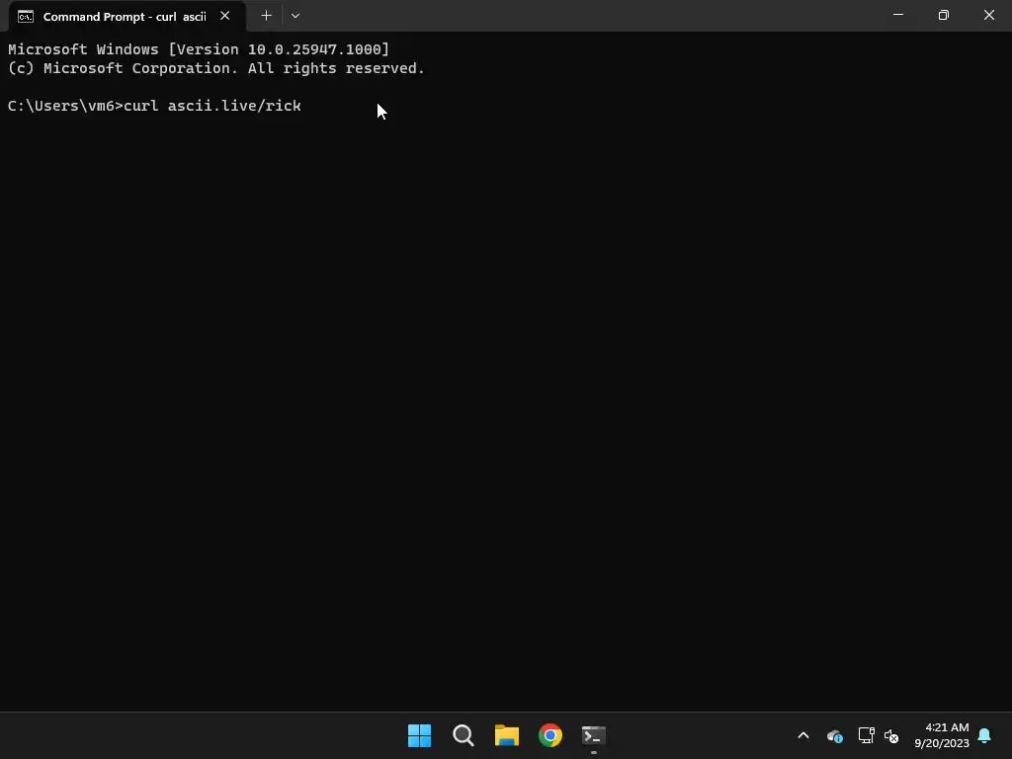1012x759 pixels.
Task: Open File Explorer from taskbar
Action: tap(507, 735)
